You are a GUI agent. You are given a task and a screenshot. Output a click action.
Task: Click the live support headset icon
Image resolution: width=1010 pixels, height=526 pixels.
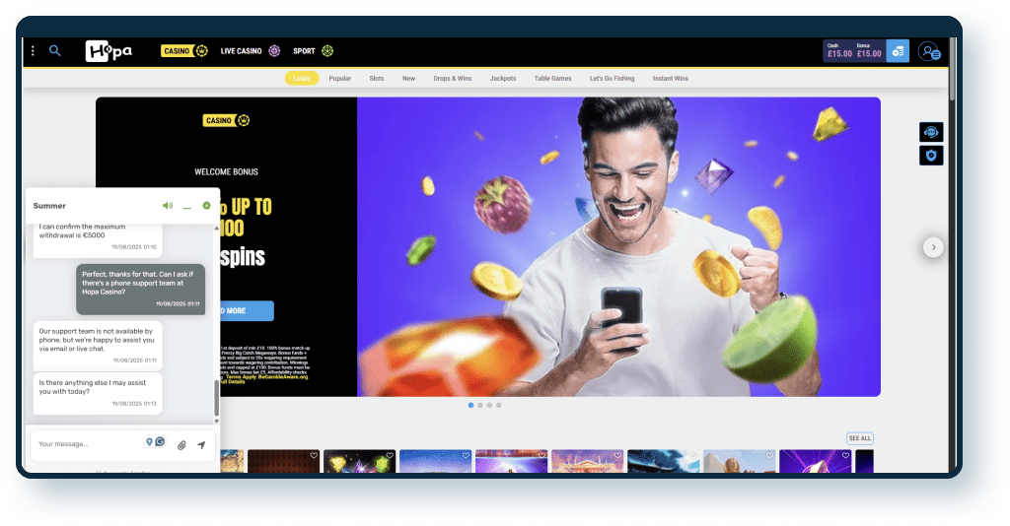[x=930, y=132]
